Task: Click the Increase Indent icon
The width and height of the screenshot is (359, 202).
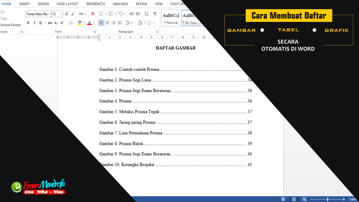Action: click(x=138, y=14)
